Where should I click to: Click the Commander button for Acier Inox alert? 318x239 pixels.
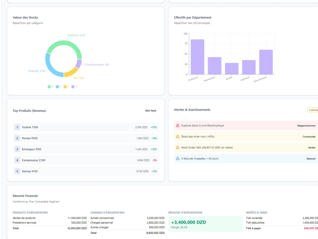(309, 137)
